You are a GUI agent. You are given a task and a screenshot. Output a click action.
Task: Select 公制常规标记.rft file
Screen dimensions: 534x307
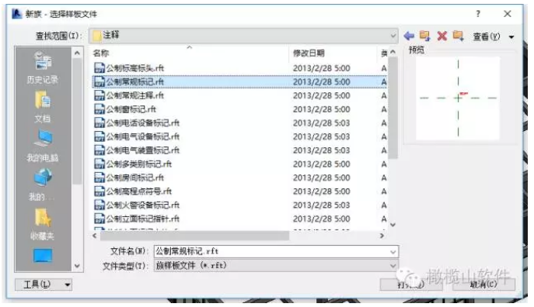point(239,82)
